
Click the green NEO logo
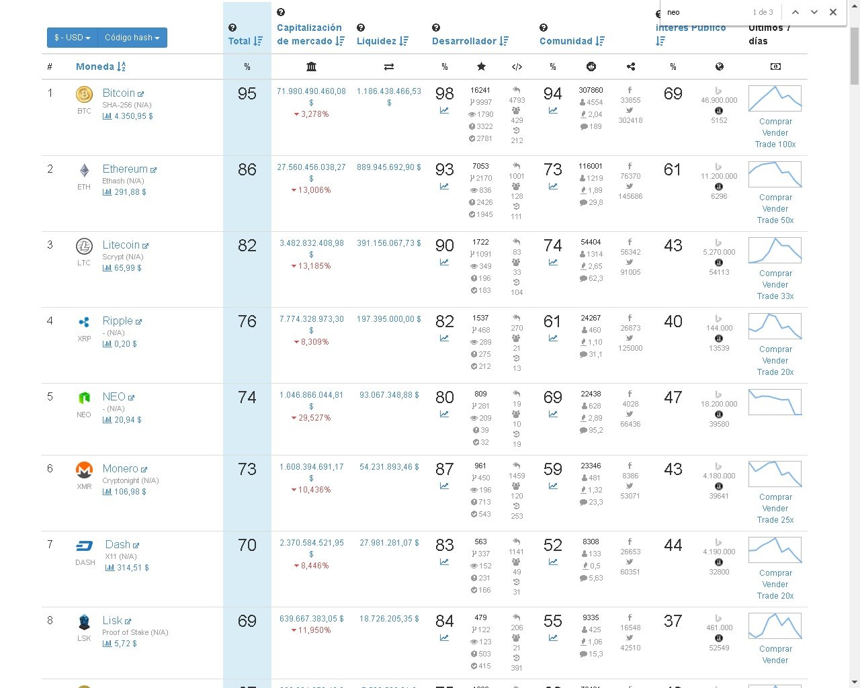coord(84,398)
